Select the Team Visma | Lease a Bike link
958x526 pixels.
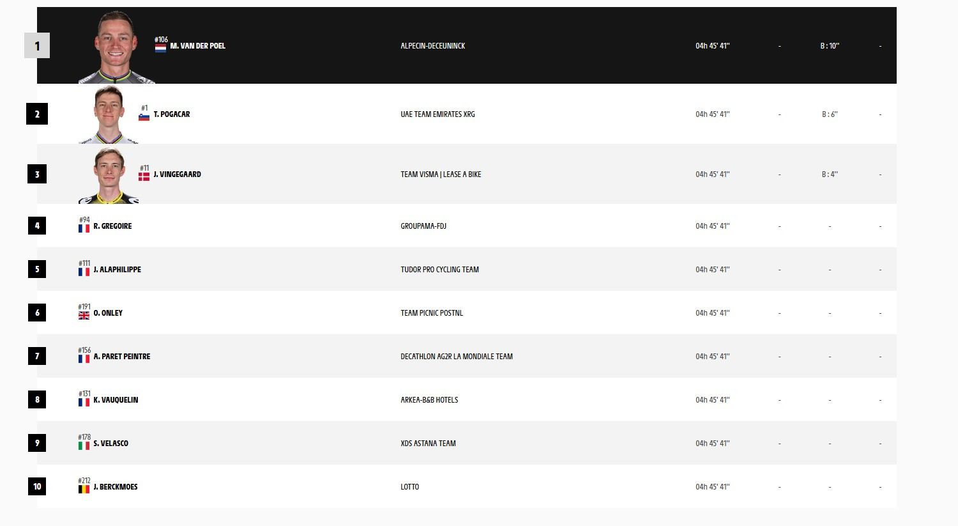tap(441, 174)
